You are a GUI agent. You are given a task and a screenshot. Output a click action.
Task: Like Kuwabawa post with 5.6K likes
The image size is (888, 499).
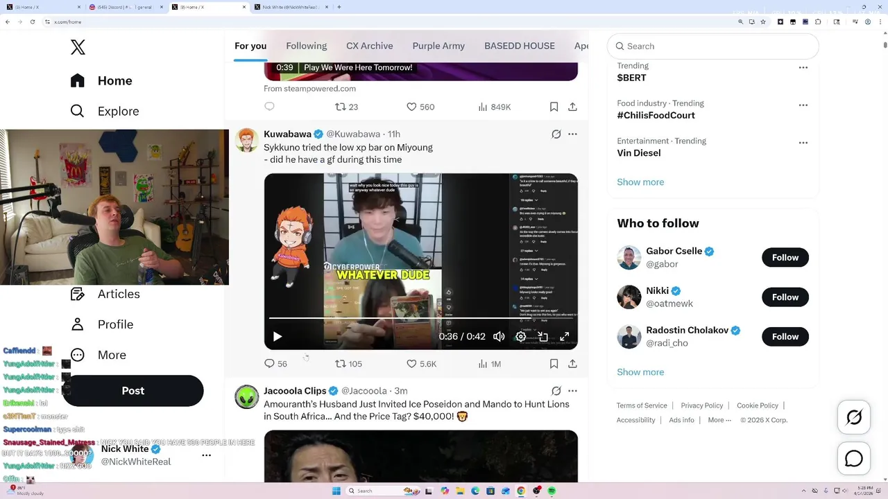click(421, 363)
